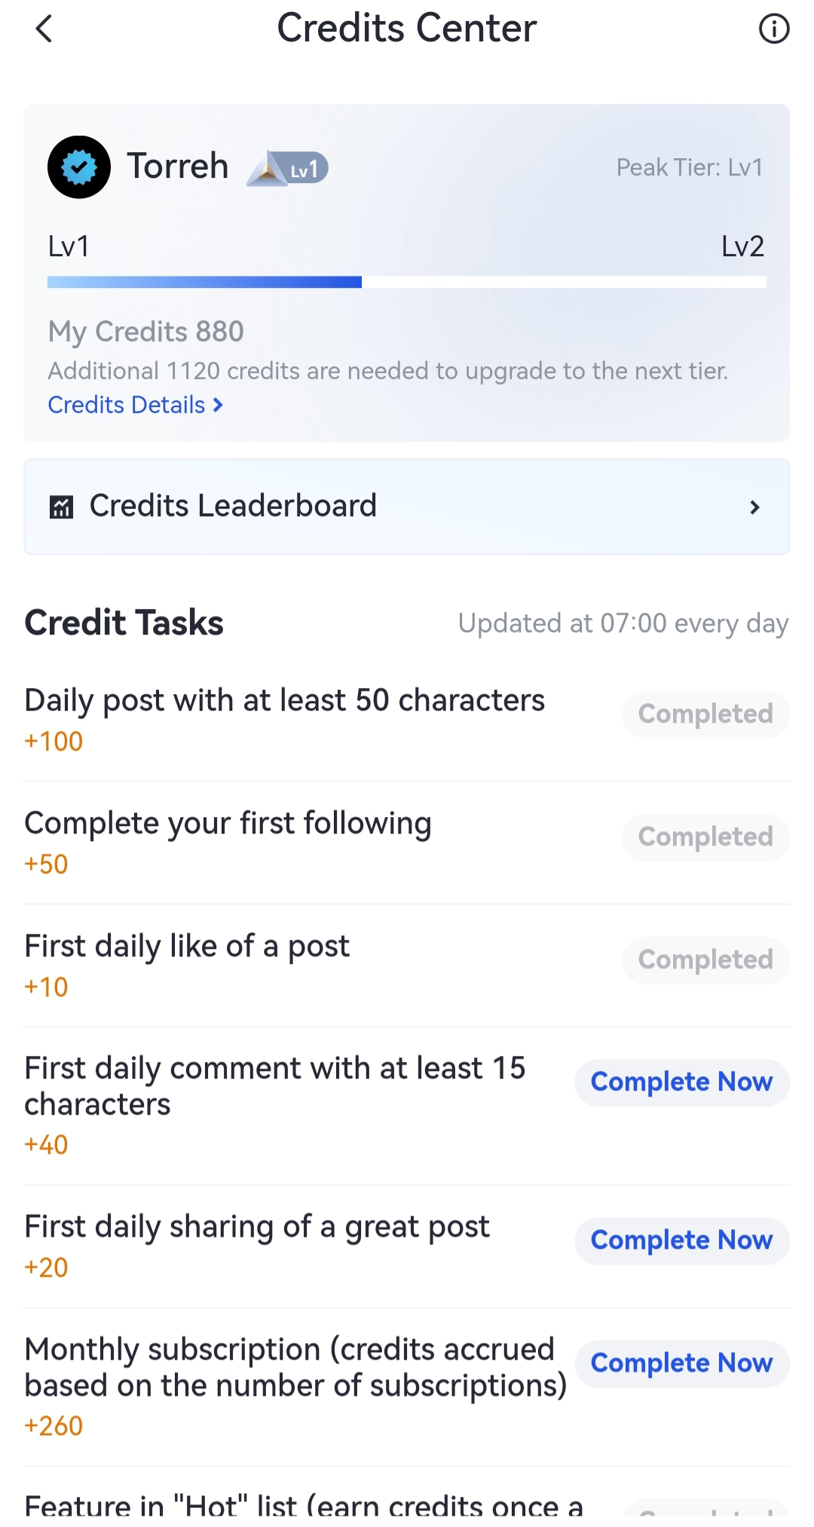Tap Completed badge for first following task
The image size is (814, 1527).
[x=705, y=837]
